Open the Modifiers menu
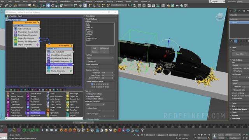Screen dimensions: 249x140 pyautogui.click(x=42, y=2)
